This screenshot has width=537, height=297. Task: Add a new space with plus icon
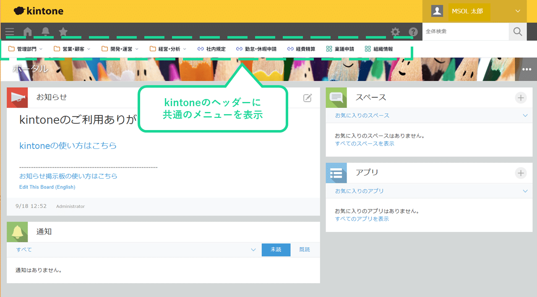(x=521, y=98)
